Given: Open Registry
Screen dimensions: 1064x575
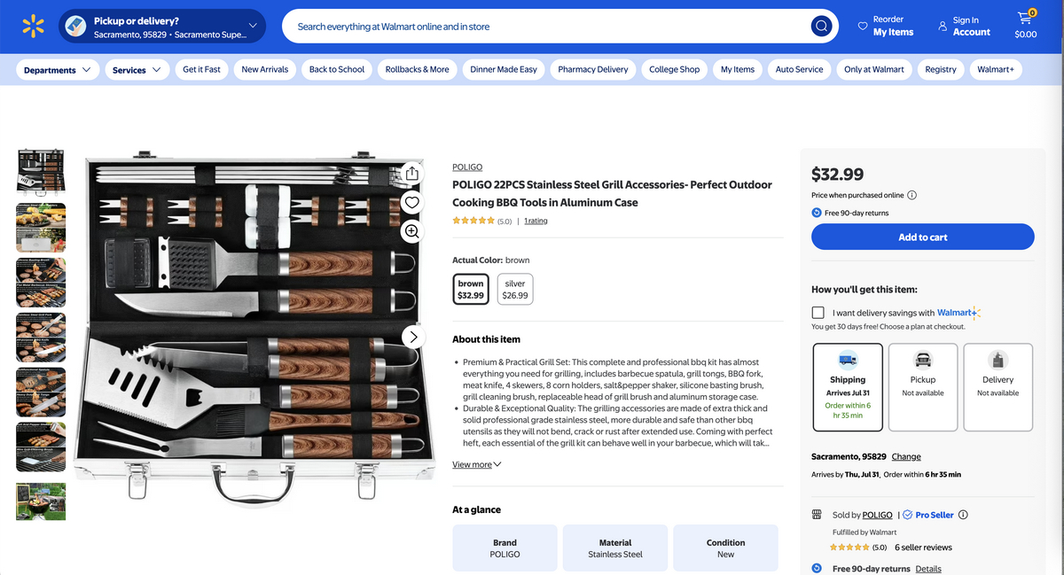Looking at the screenshot, I should coord(941,69).
